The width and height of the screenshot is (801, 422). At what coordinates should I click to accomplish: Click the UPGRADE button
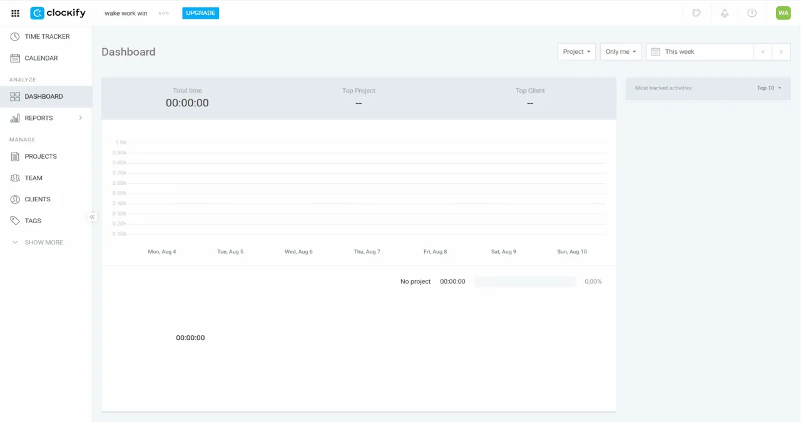(200, 13)
